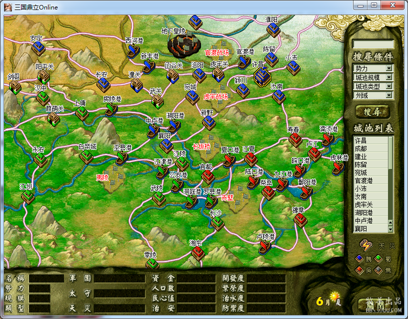Select 官渡港 in the city list
The height and width of the screenshot is (319, 408).
(x=371, y=180)
